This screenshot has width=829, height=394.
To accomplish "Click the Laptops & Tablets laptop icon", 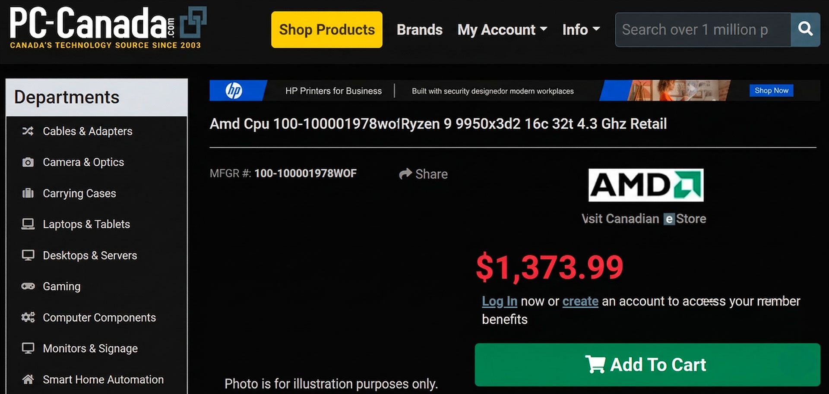I will 28,224.
